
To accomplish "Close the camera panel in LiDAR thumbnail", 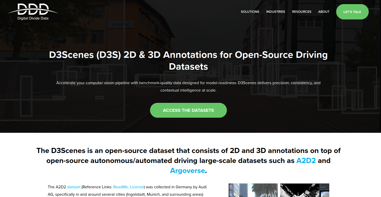I will (x=321, y=185).
